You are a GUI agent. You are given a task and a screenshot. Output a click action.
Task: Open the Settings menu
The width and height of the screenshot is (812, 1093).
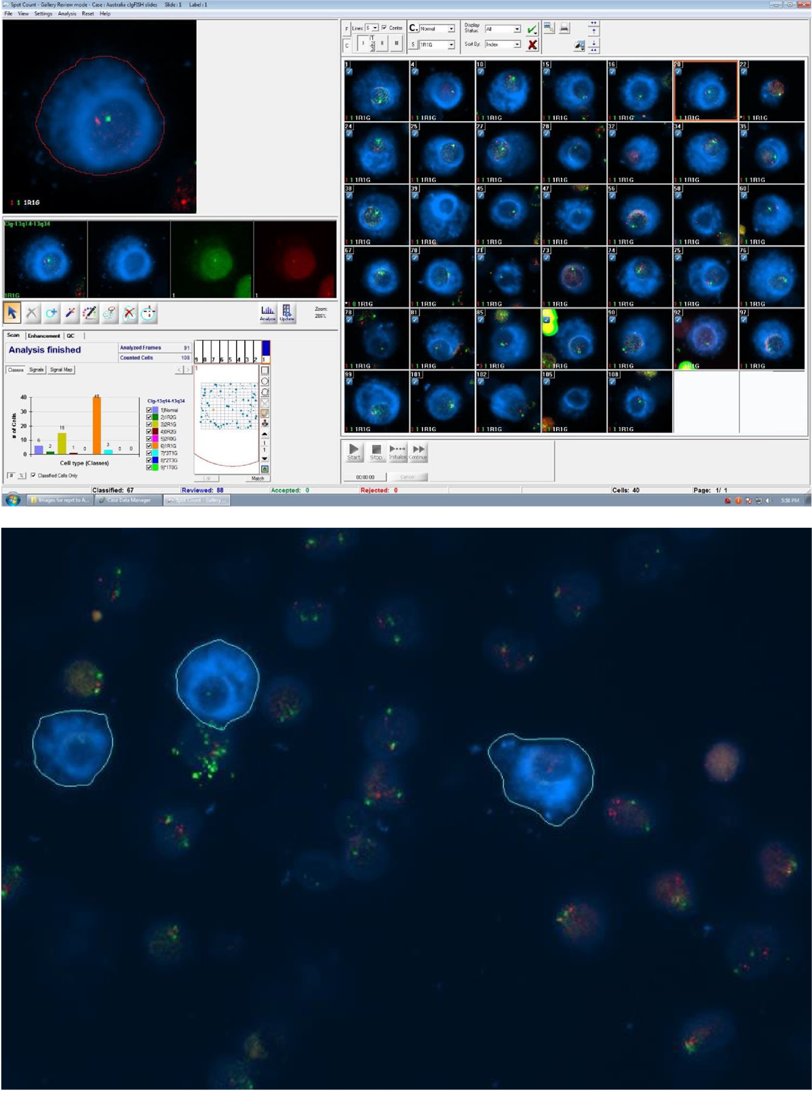(43, 14)
